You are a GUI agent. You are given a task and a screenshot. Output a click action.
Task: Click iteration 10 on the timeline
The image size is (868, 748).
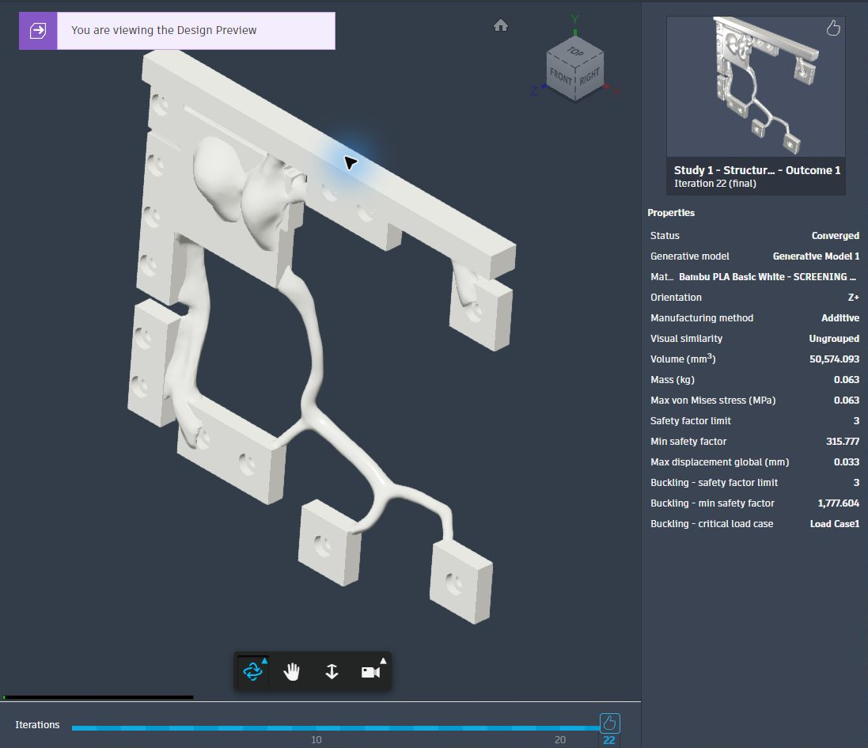click(316, 739)
